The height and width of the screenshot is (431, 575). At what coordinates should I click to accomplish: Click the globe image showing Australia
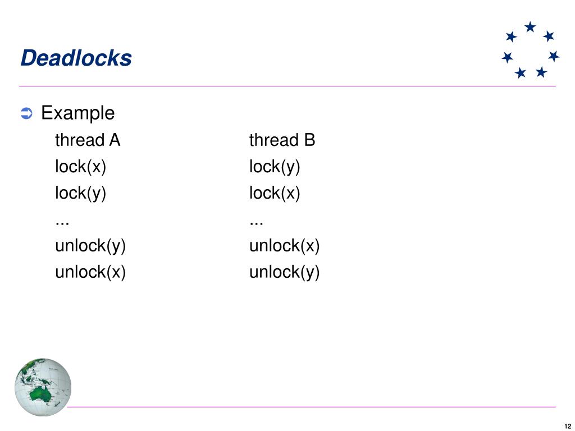point(43,387)
